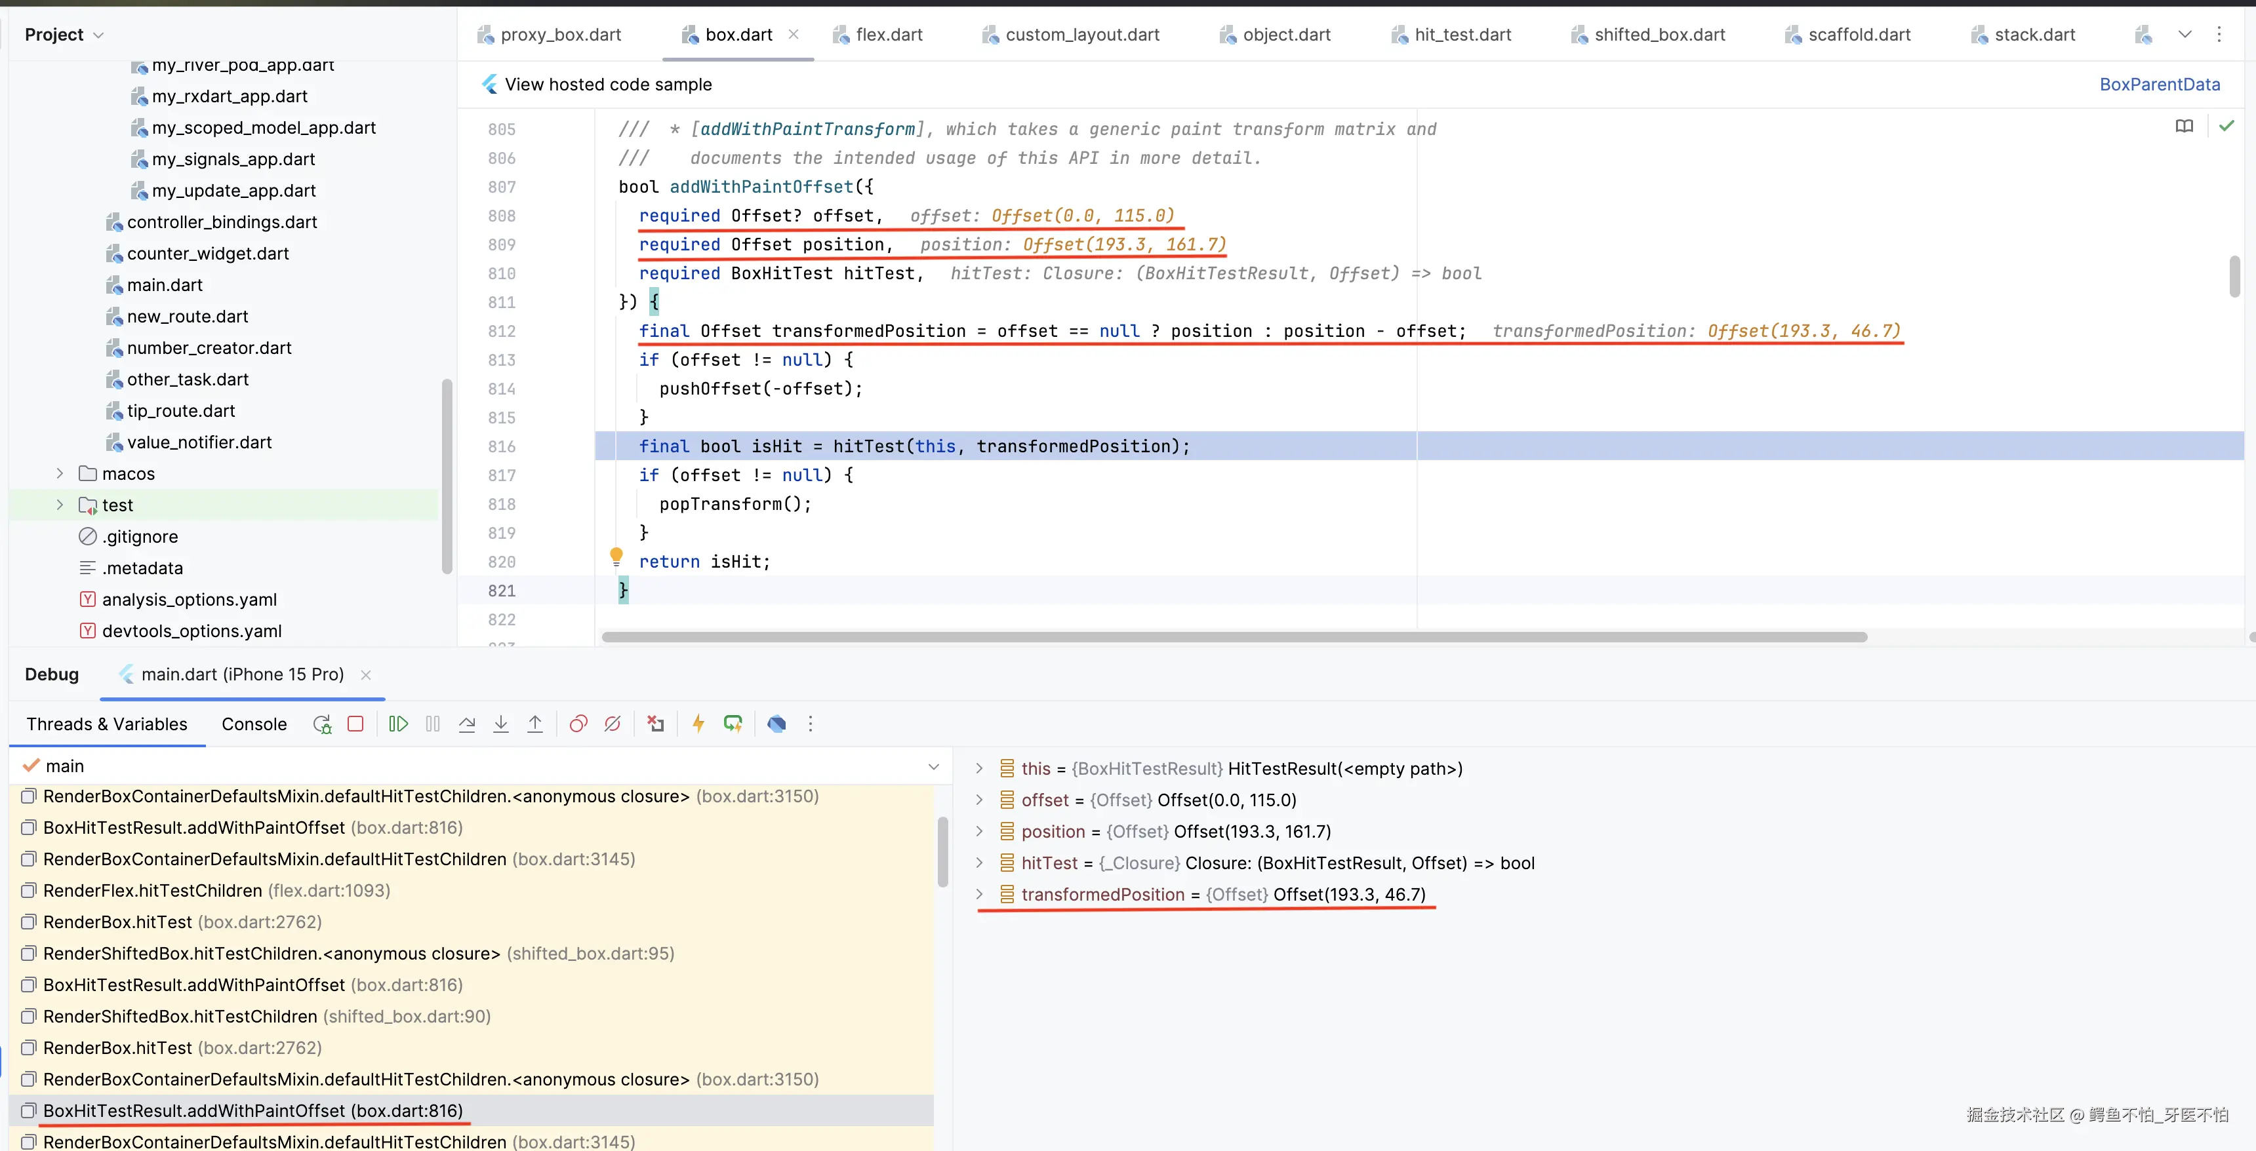This screenshot has height=1151, width=2256.
Task: Stop the running debug session
Action: click(x=355, y=724)
